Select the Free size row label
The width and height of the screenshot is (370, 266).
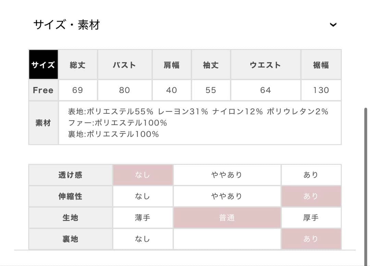43,90
